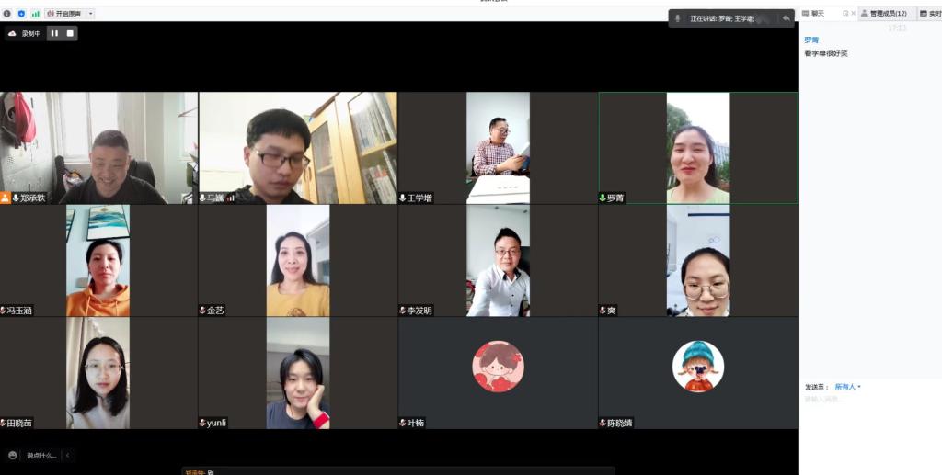Select 罗青's highlighted video tile
Image resolution: width=942 pixels, height=475 pixels.
(697, 148)
